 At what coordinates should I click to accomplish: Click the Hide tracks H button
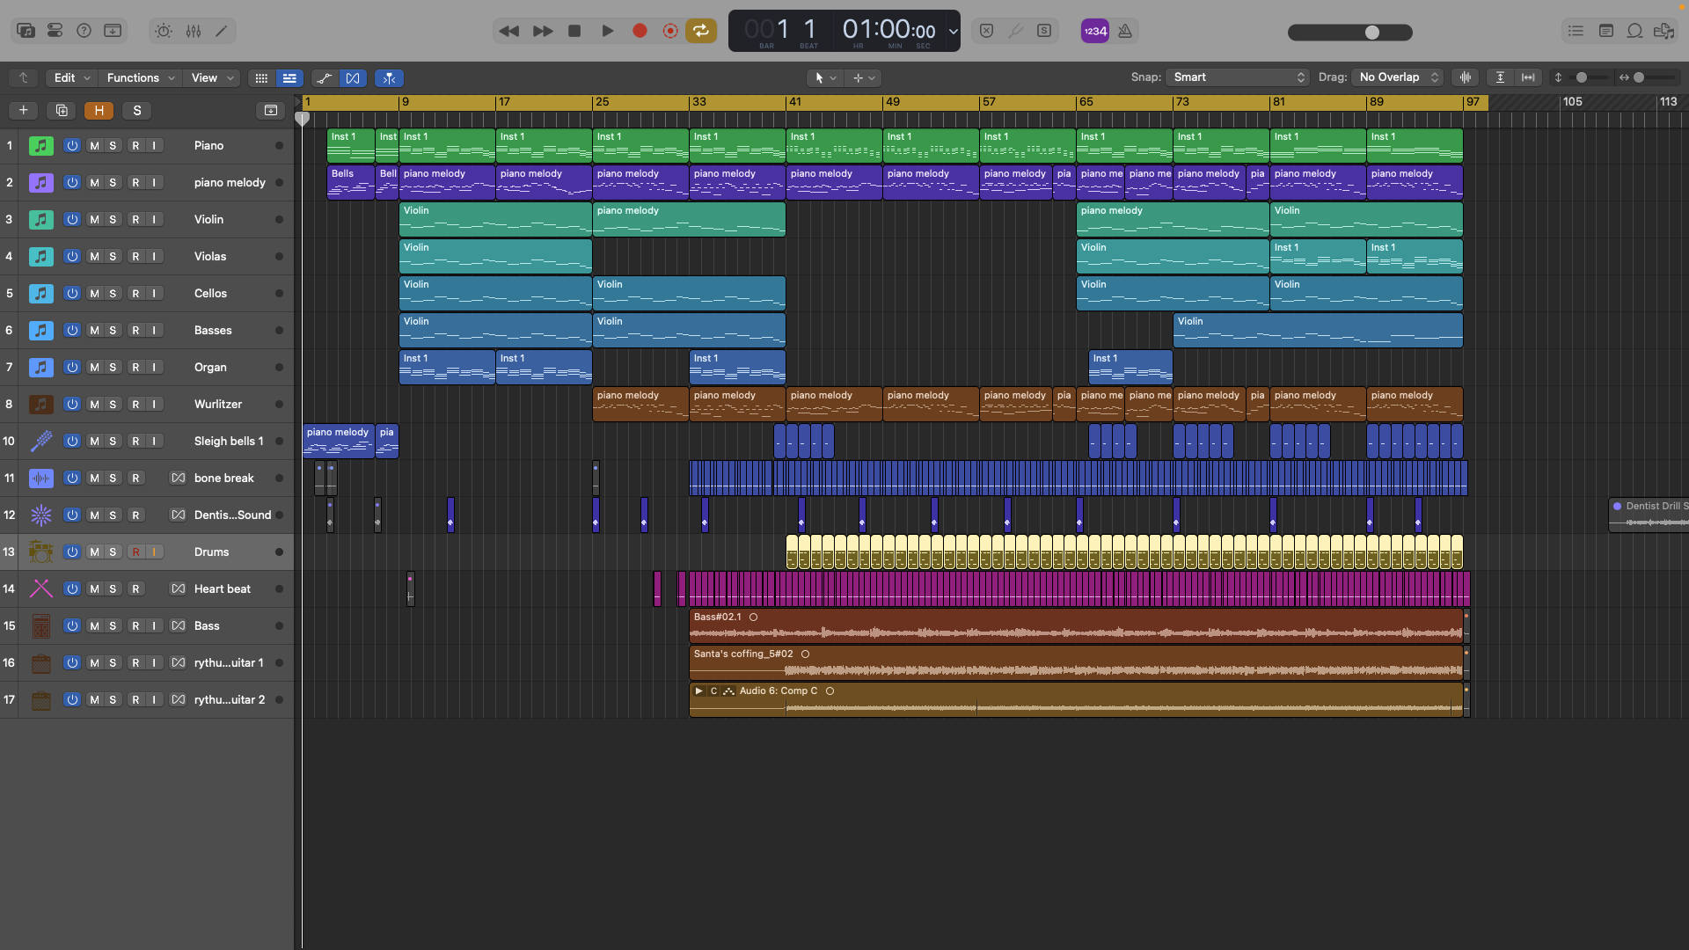click(99, 111)
